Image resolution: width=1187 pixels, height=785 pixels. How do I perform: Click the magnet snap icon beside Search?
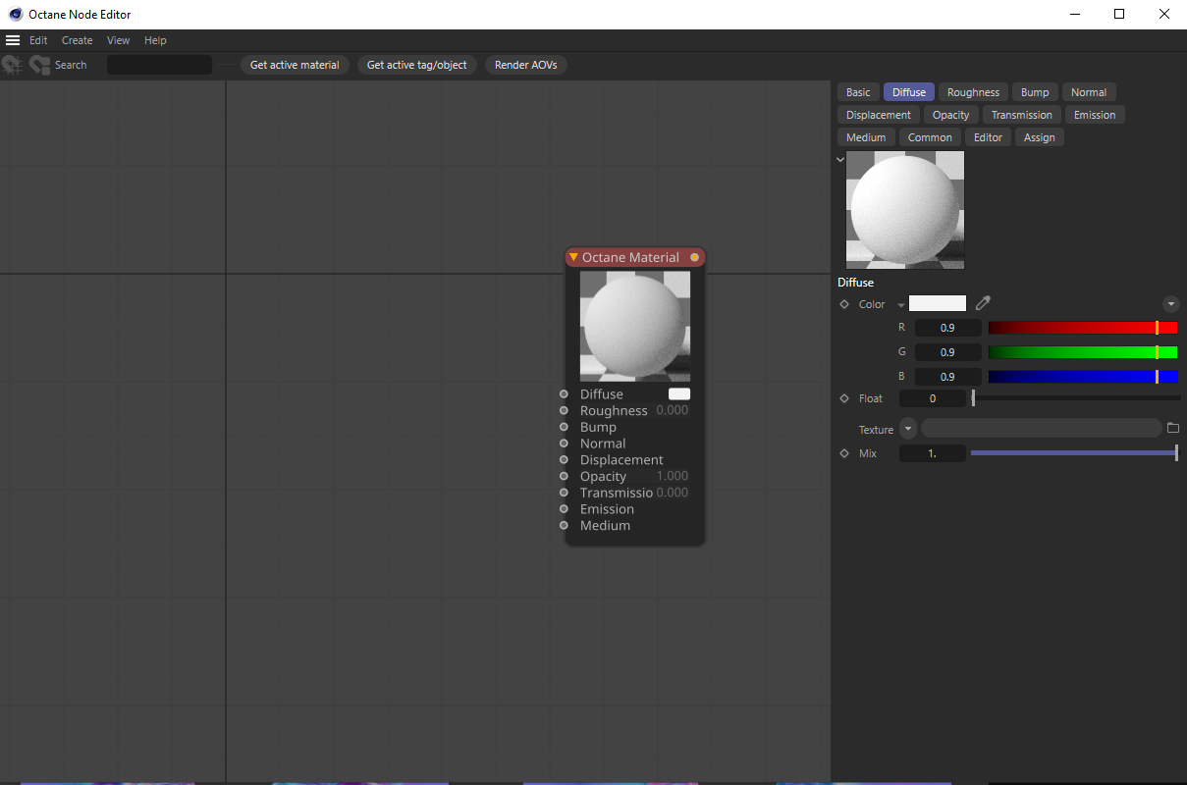(40, 65)
